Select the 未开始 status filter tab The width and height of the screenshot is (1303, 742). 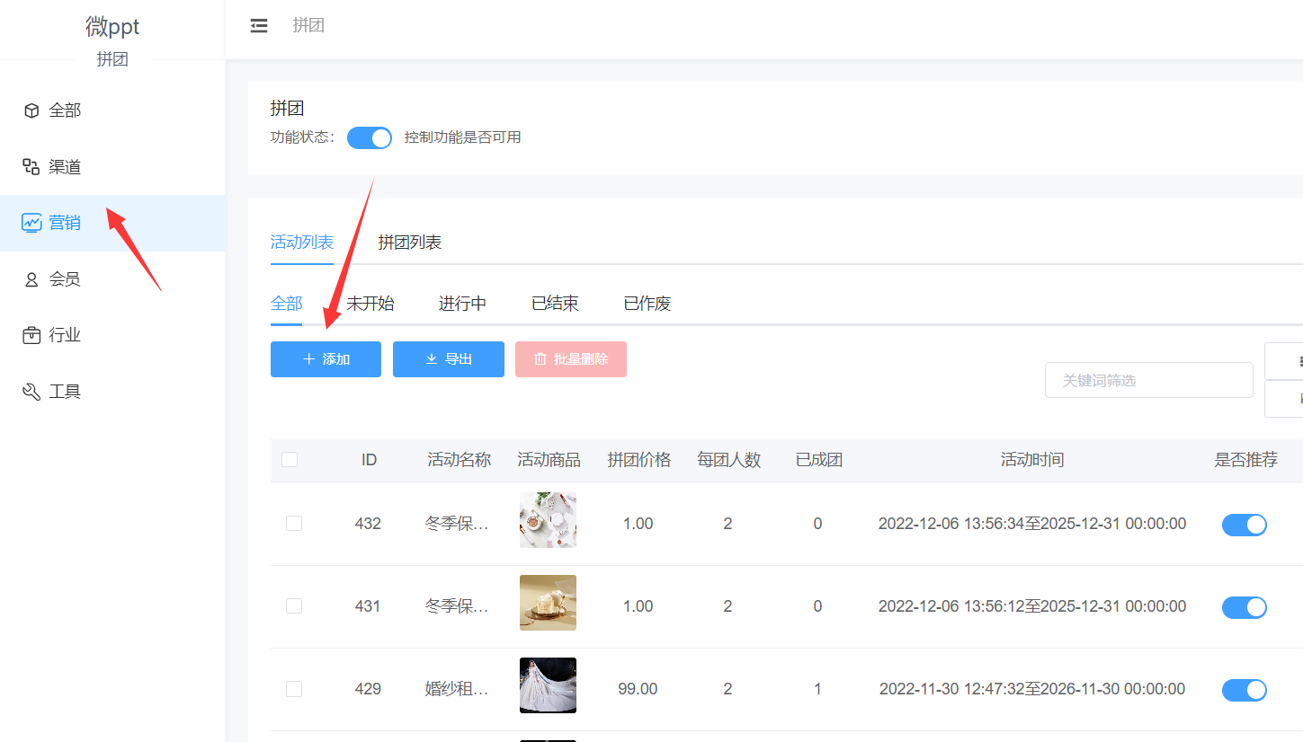(370, 304)
